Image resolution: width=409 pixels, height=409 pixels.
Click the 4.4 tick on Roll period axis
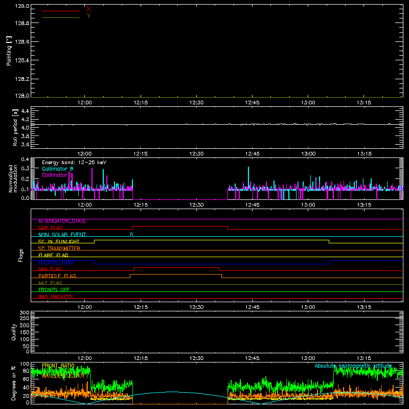pos(25,111)
